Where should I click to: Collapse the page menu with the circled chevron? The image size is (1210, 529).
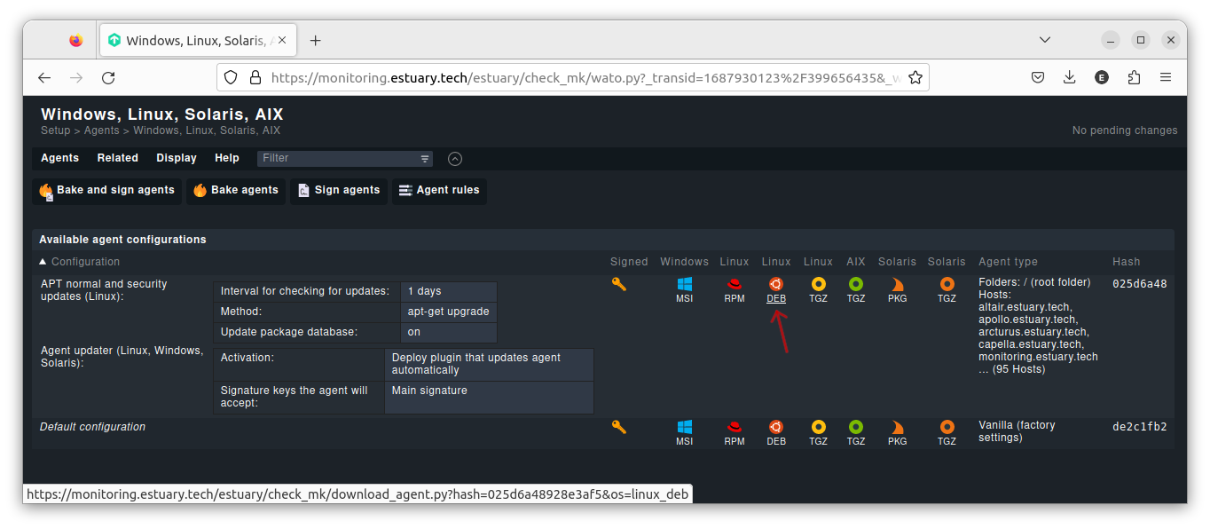[455, 158]
